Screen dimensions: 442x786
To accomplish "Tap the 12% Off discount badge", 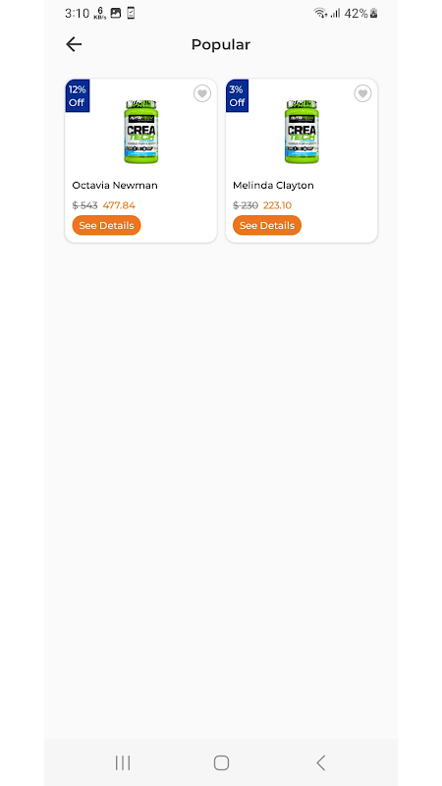I will coord(78,95).
